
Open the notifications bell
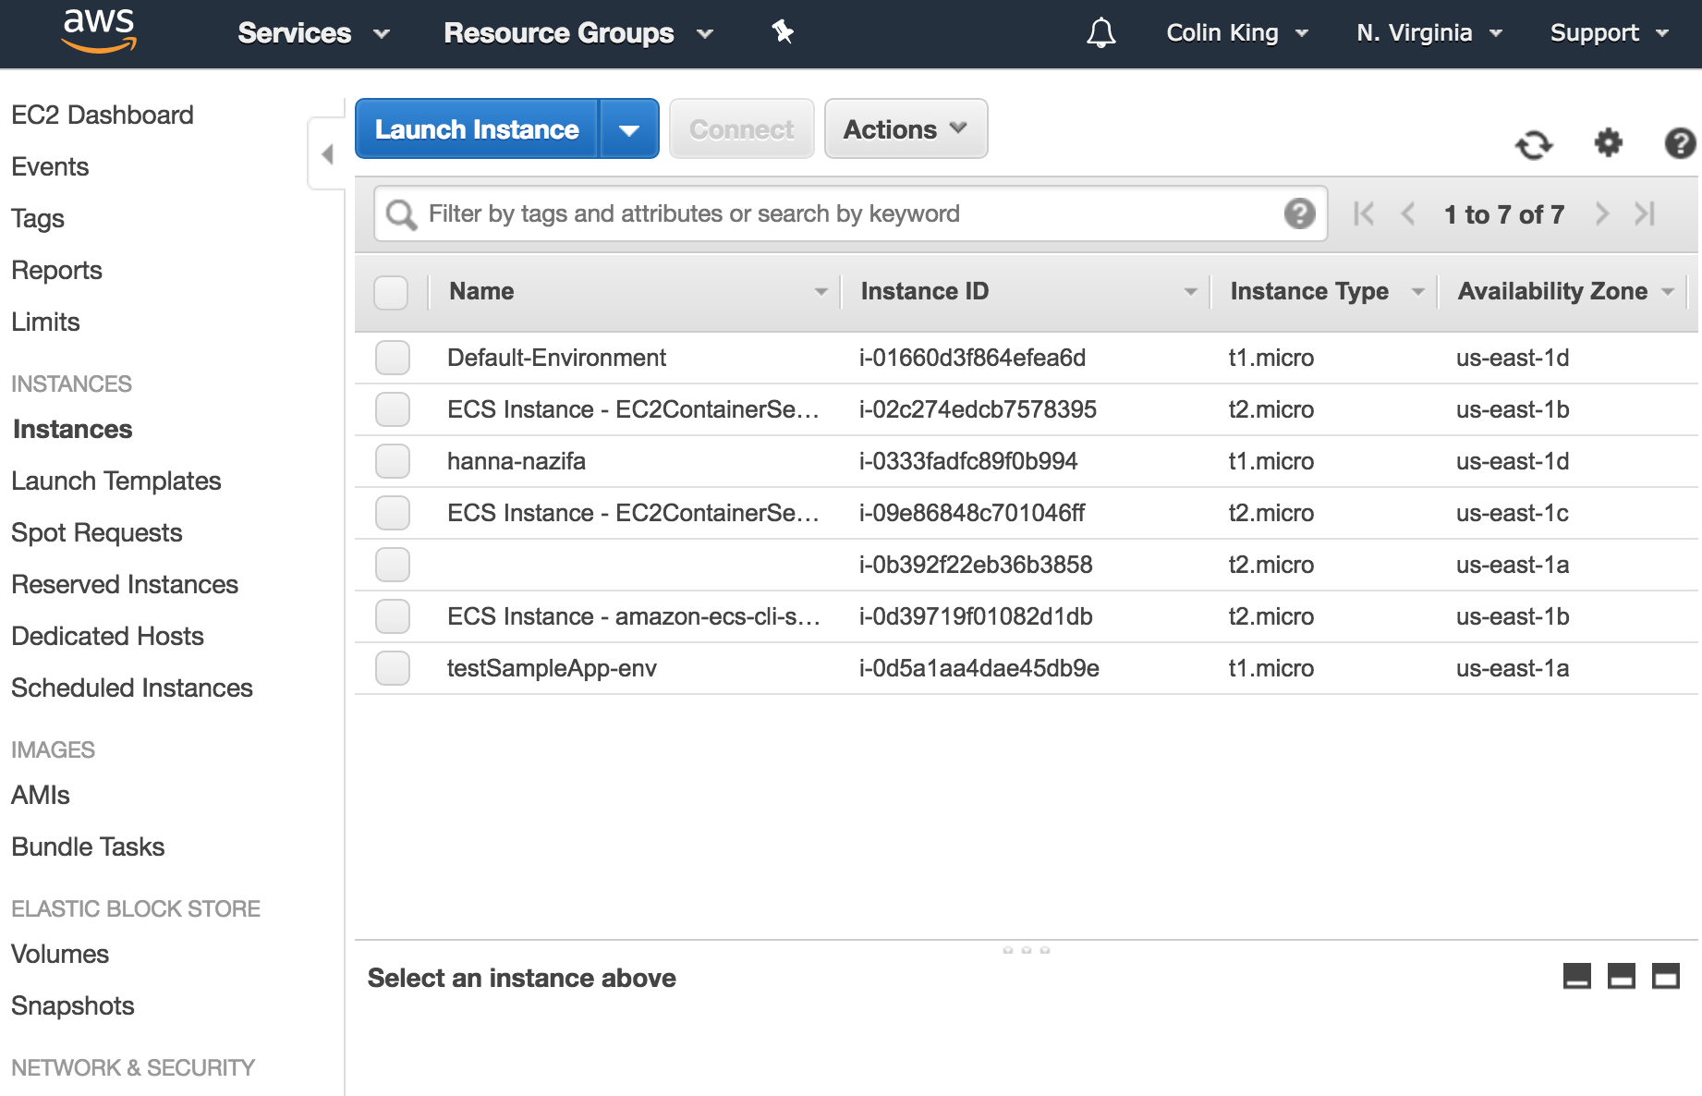(x=1100, y=32)
